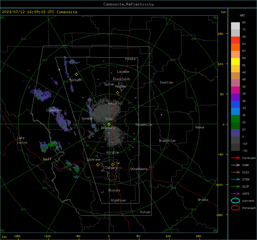This screenshot has width=257, height=240.
Task: Click the Limestone label
Action: [54, 110]
